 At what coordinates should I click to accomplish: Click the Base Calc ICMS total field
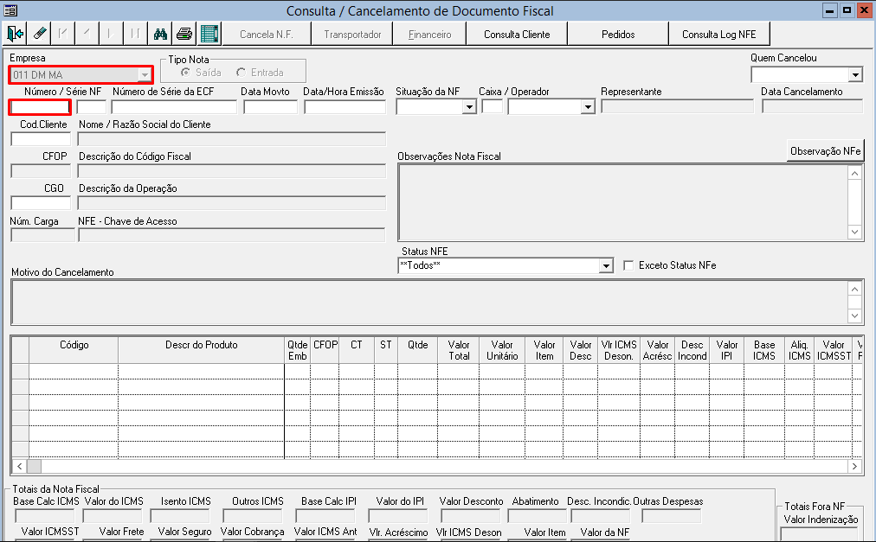(x=45, y=516)
